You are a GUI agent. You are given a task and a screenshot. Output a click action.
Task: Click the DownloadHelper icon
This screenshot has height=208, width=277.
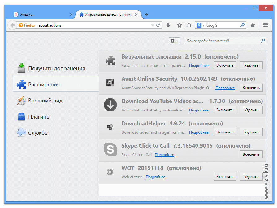(110, 127)
